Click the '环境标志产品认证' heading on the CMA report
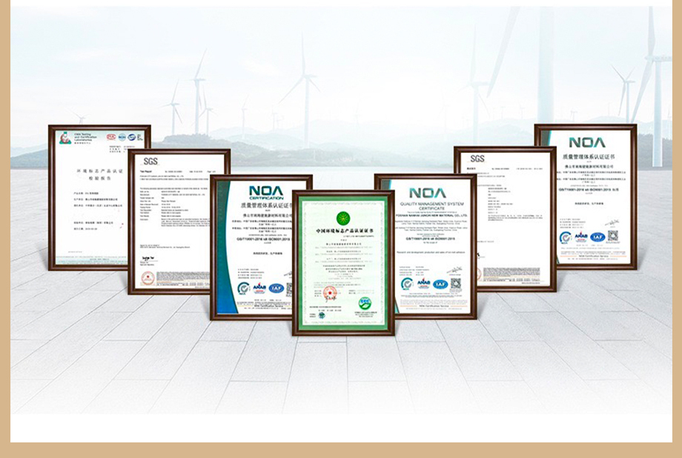This screenshot has width=682, height=458. click(99, 171)
